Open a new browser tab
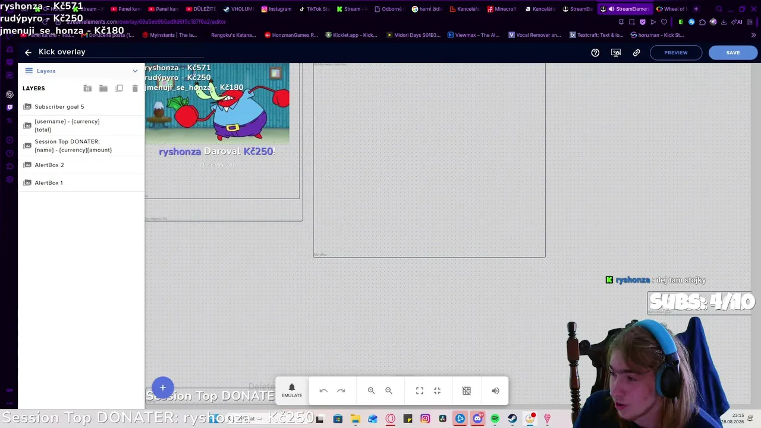 pos(696,9)
